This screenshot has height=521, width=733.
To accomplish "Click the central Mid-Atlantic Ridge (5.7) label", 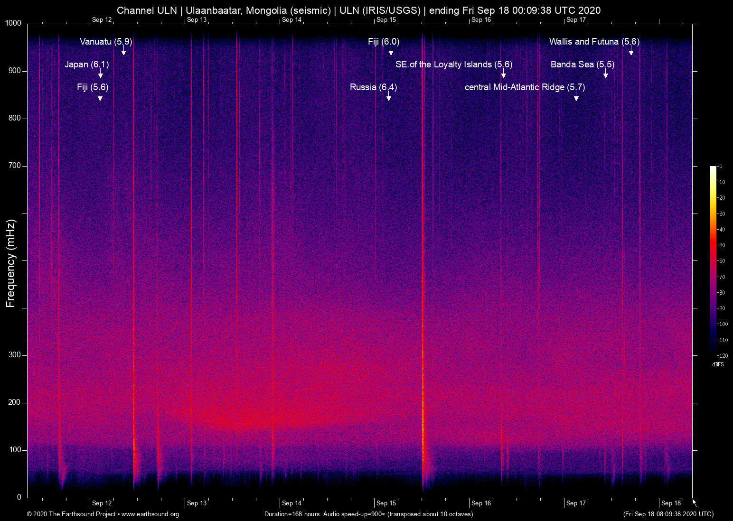I will 525,87.
